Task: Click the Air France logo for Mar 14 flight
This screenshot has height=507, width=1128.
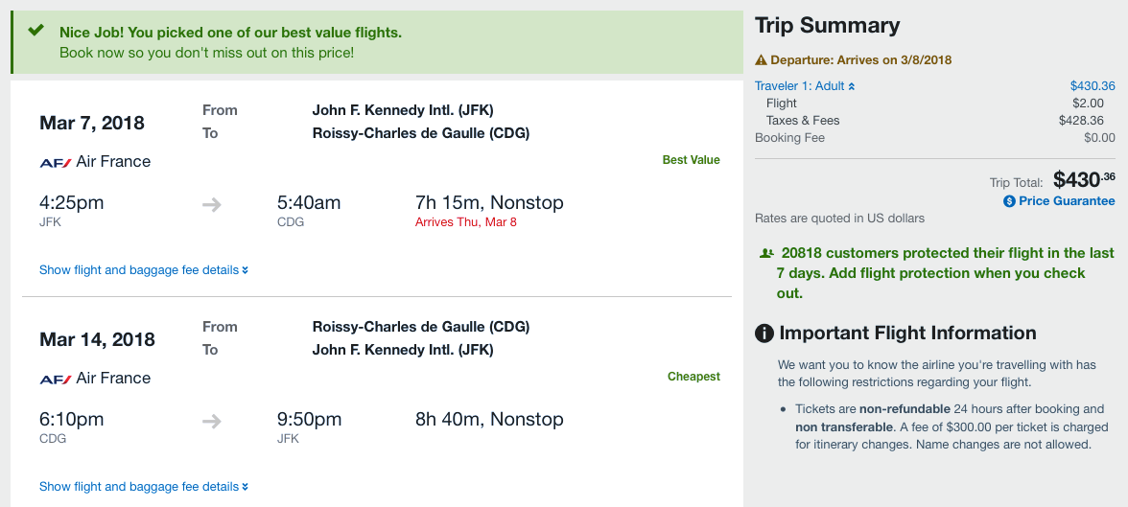Action: click(x=56, y=379)
